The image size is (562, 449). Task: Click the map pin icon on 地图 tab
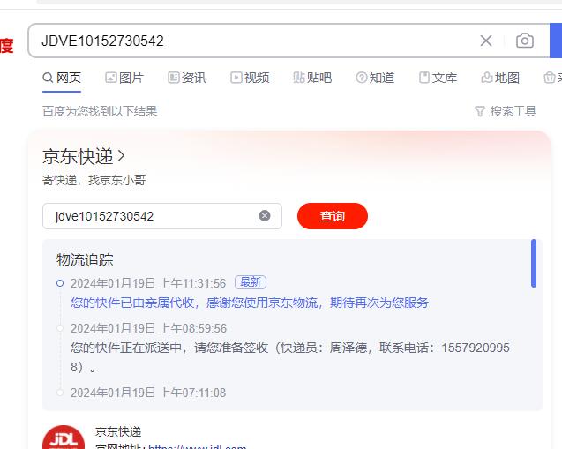pos(487,78)
